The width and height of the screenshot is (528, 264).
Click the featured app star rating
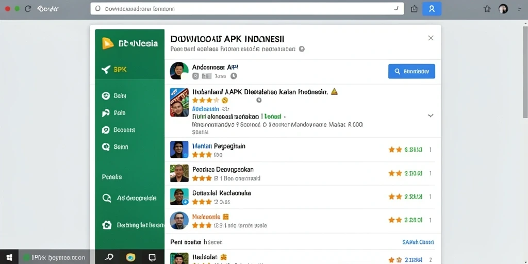pos(205,101)
